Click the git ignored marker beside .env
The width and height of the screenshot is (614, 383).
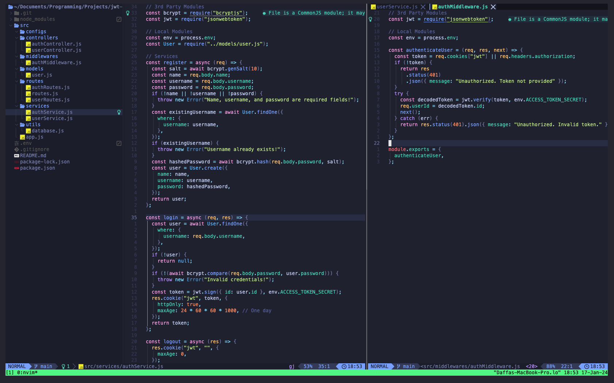119,143
